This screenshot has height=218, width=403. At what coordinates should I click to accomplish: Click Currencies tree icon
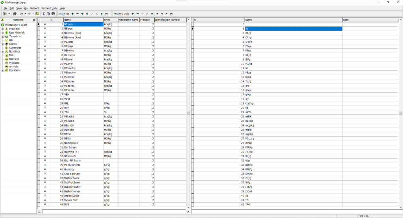pos(7,48)
